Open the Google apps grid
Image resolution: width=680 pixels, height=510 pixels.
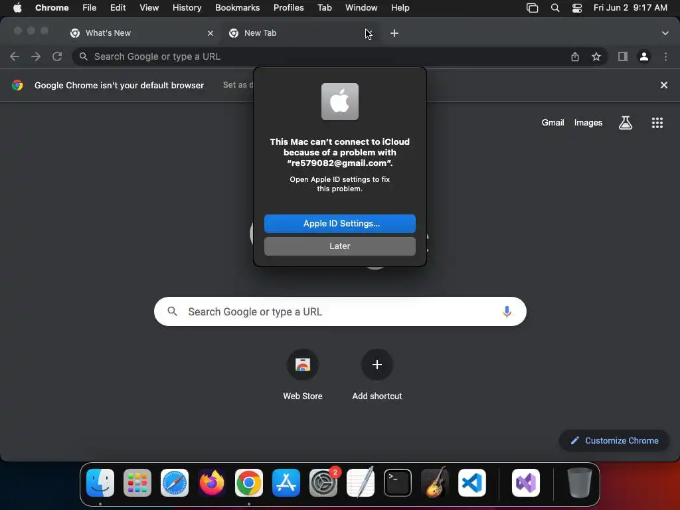coord(657,123)
